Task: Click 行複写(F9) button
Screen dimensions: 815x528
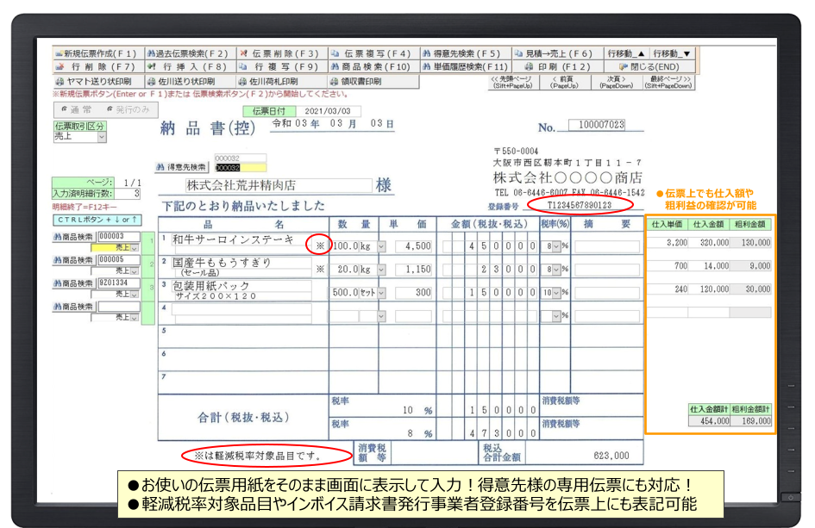Action: point(282,67)
